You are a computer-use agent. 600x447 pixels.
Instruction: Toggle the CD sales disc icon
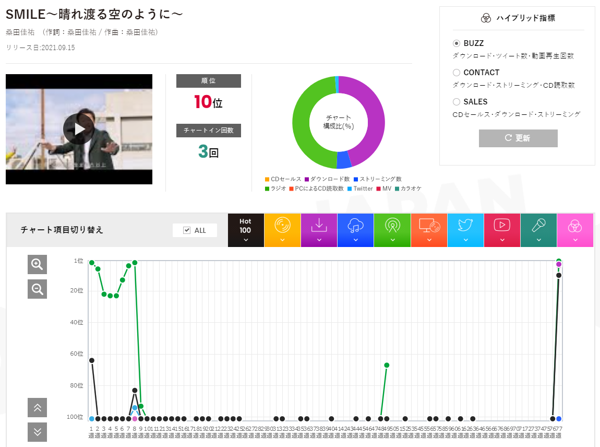click(x=282, y=225)
